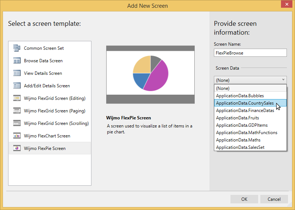Pick ApplicationData.SalesSet at list bottom
Viewport: 295px width, 210px height.
pyautogui.click(x=240, y=147)
